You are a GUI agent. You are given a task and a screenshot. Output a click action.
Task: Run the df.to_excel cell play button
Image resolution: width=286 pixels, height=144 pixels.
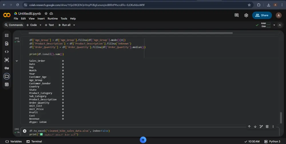(25, 131)
